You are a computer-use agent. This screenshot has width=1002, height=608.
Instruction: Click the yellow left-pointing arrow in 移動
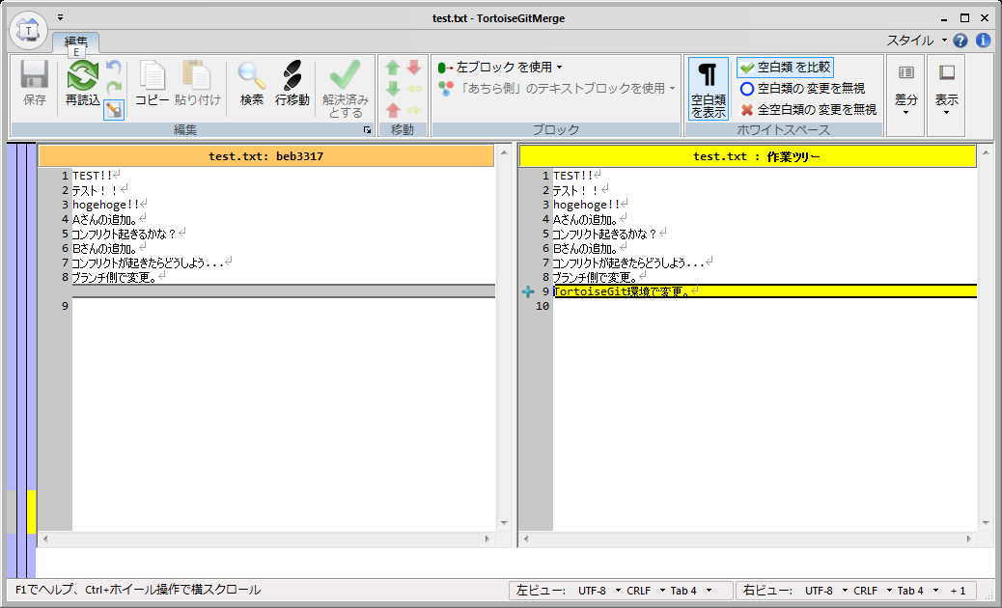point(414,89)
